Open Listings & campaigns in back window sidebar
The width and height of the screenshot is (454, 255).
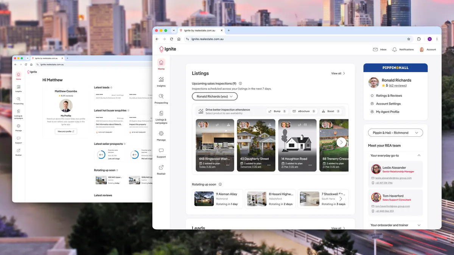pyautogui.click(x=19, y=113)
